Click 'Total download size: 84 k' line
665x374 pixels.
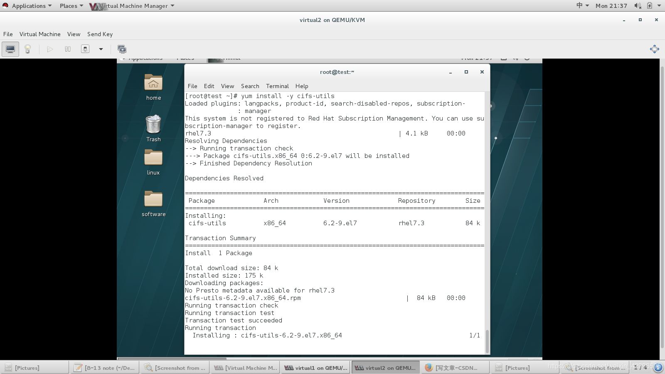pos(232,268)
